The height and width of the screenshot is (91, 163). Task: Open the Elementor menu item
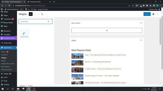tap(7, 31)
